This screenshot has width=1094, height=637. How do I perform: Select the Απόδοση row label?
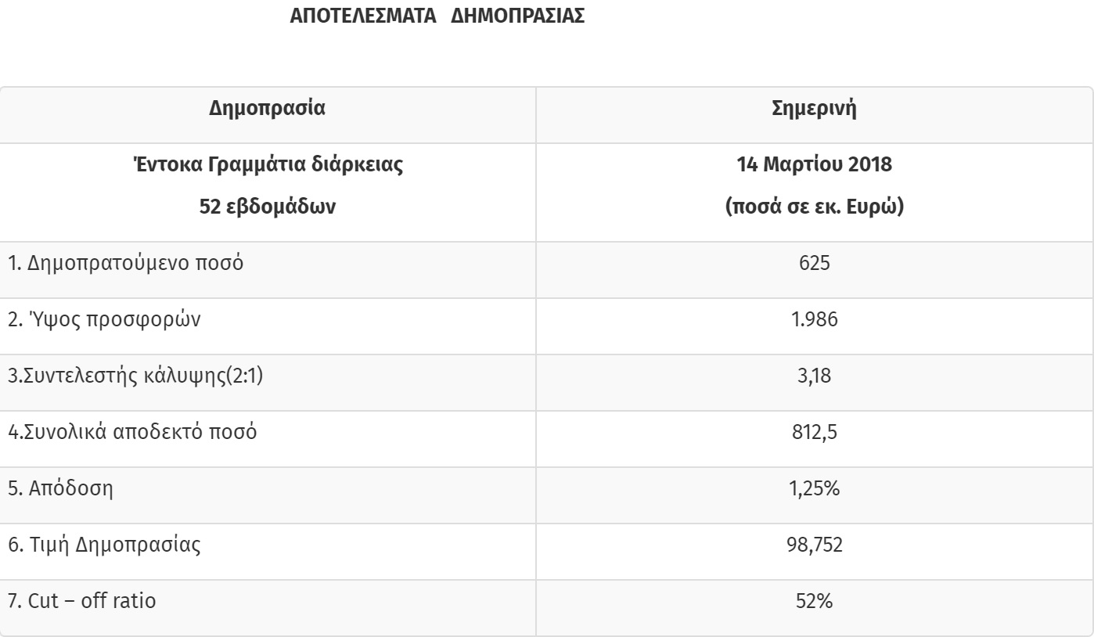coord(60,488)
